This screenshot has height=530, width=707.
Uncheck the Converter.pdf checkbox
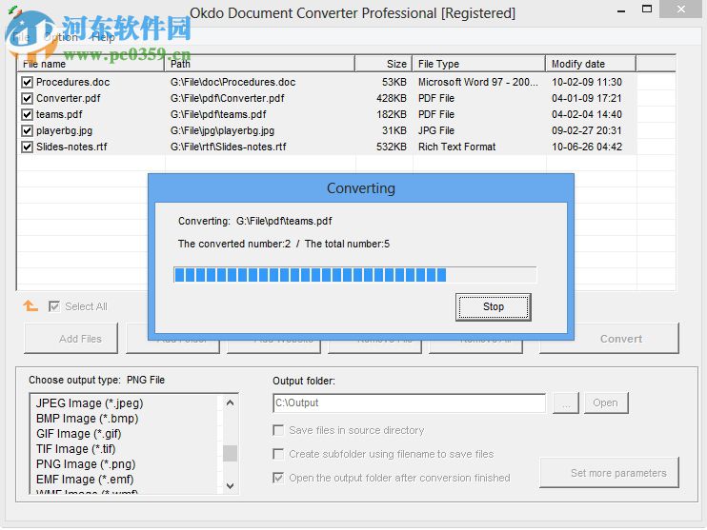(x=27, y=98)
